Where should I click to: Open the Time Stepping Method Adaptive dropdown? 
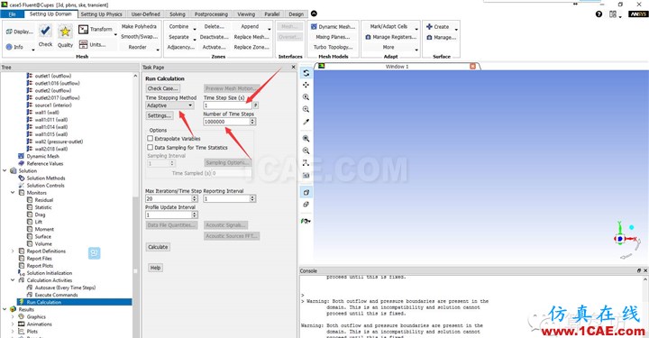pyautogui.click(x=169, y=105)
